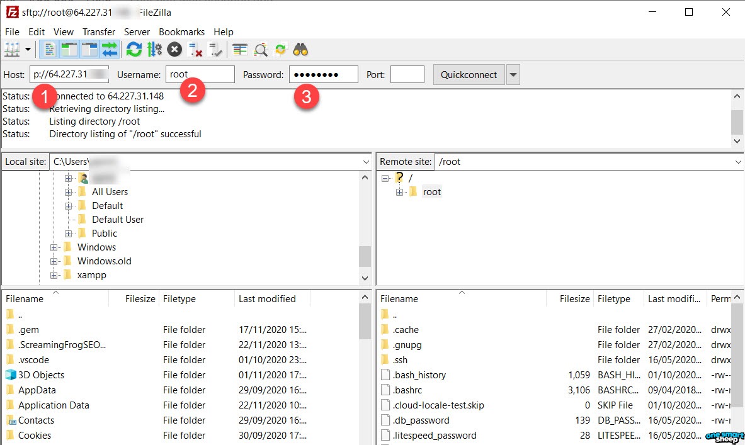Toggle the message log display
The image size is (745, 445).
coord(49,49)
